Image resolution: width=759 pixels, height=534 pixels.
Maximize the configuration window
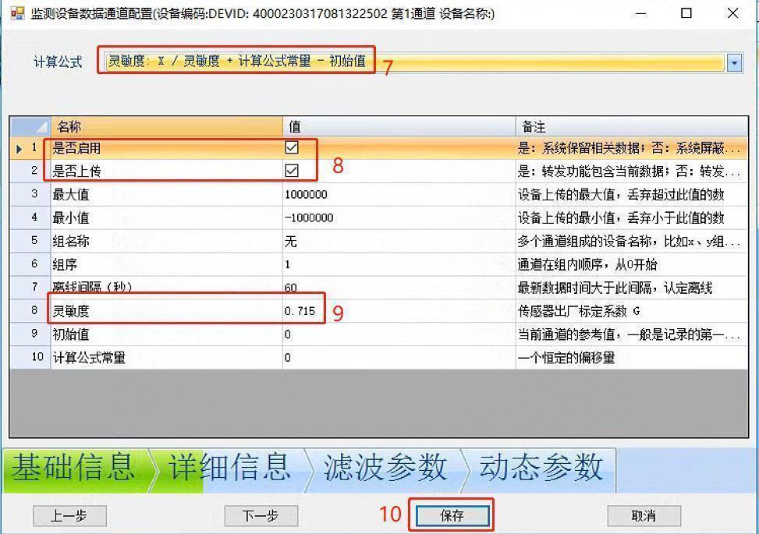(686, 13)
